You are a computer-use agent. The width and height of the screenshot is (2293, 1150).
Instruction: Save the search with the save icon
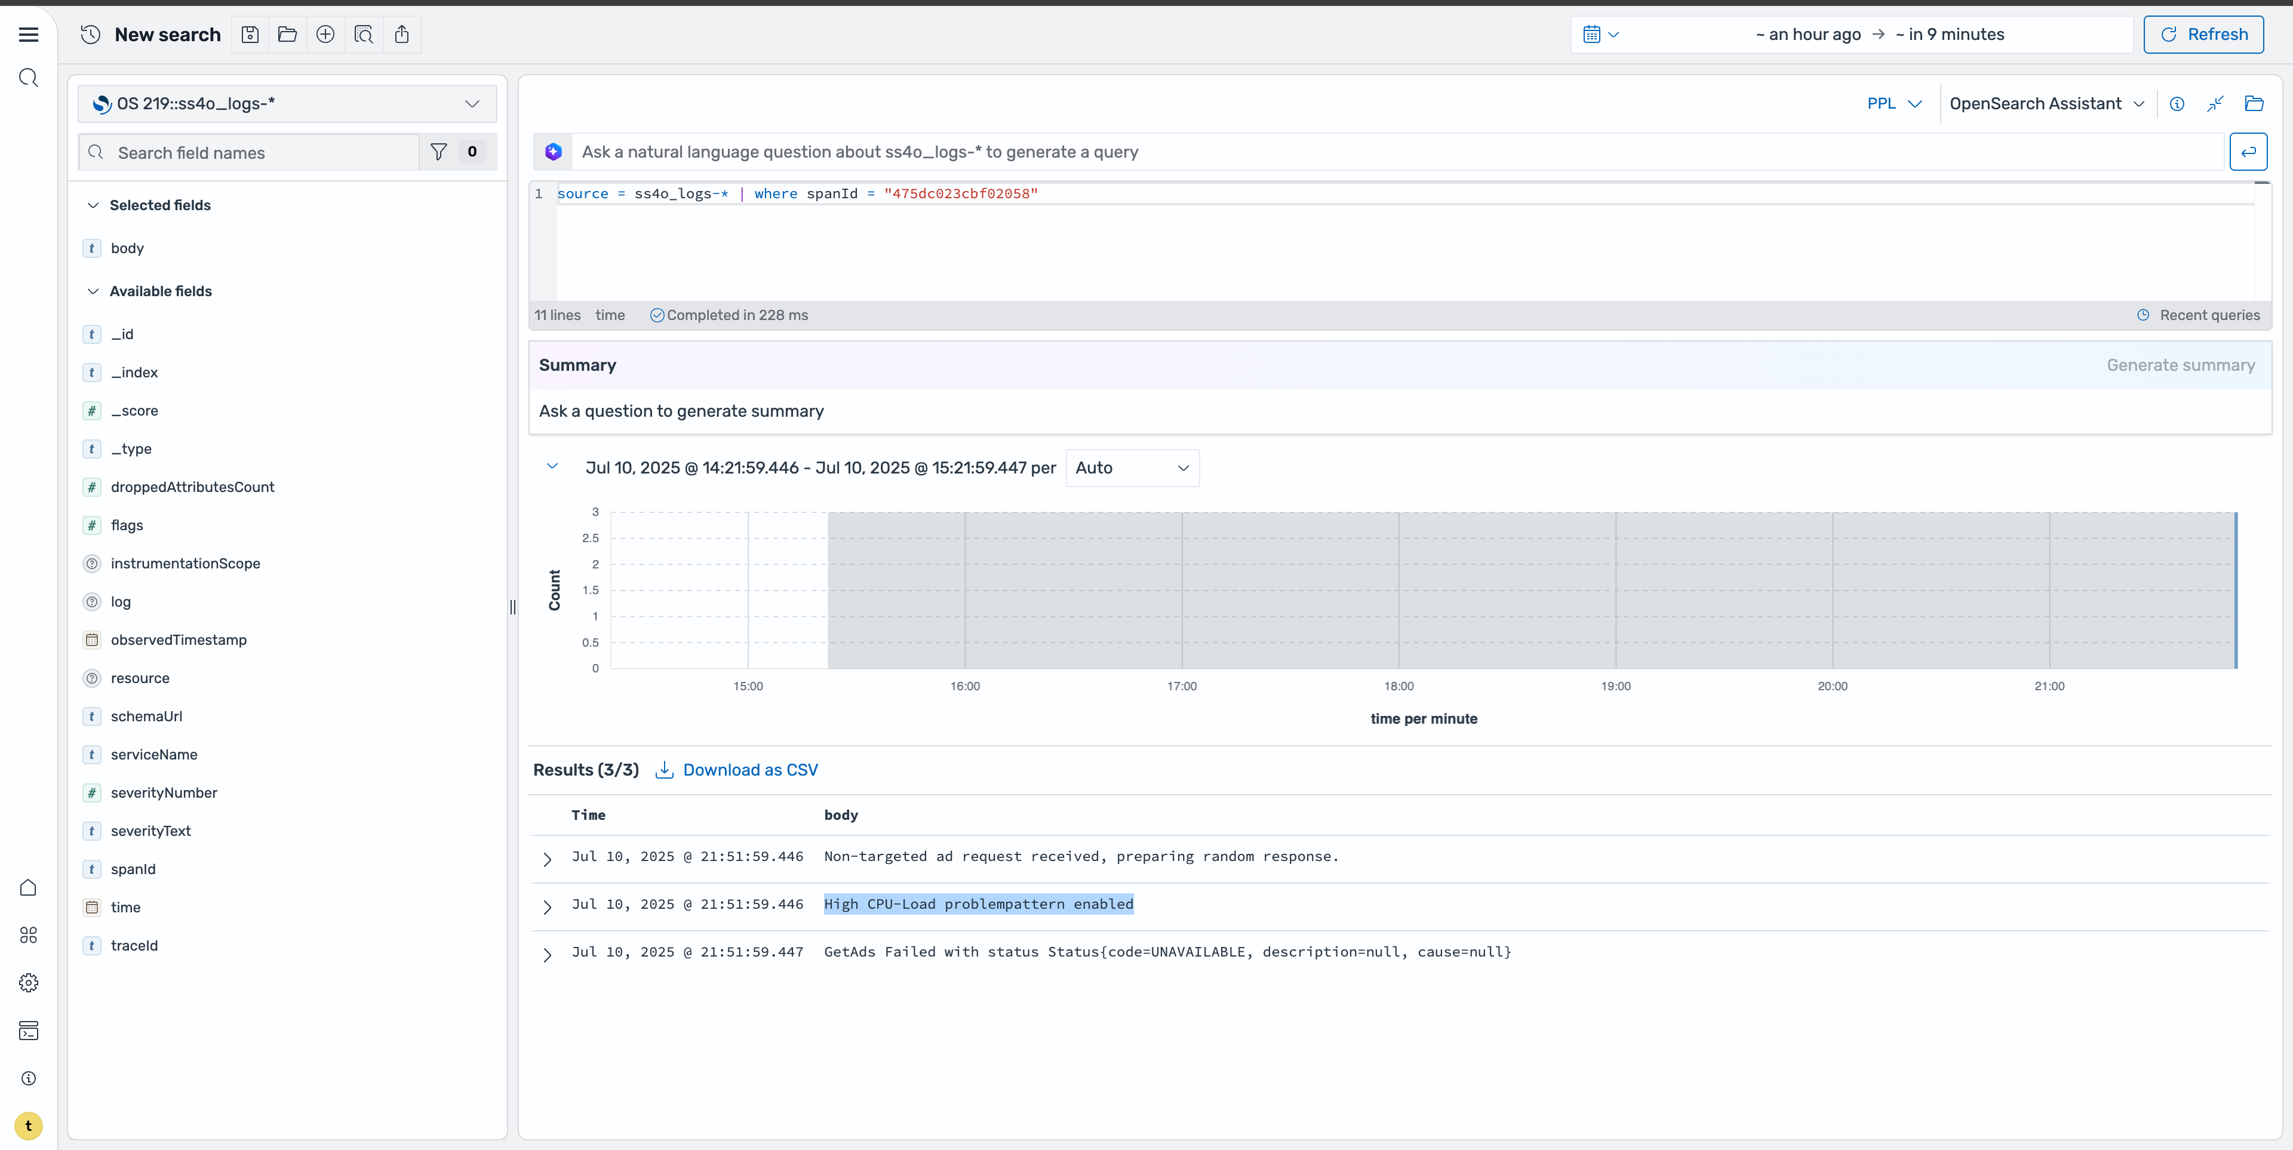pos(250,35)
